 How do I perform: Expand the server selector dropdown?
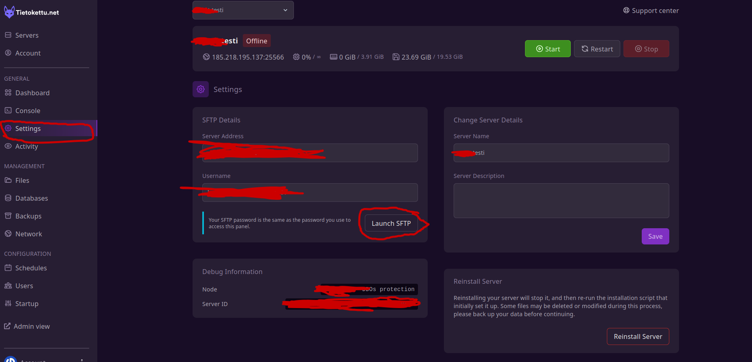click(243, 10)
